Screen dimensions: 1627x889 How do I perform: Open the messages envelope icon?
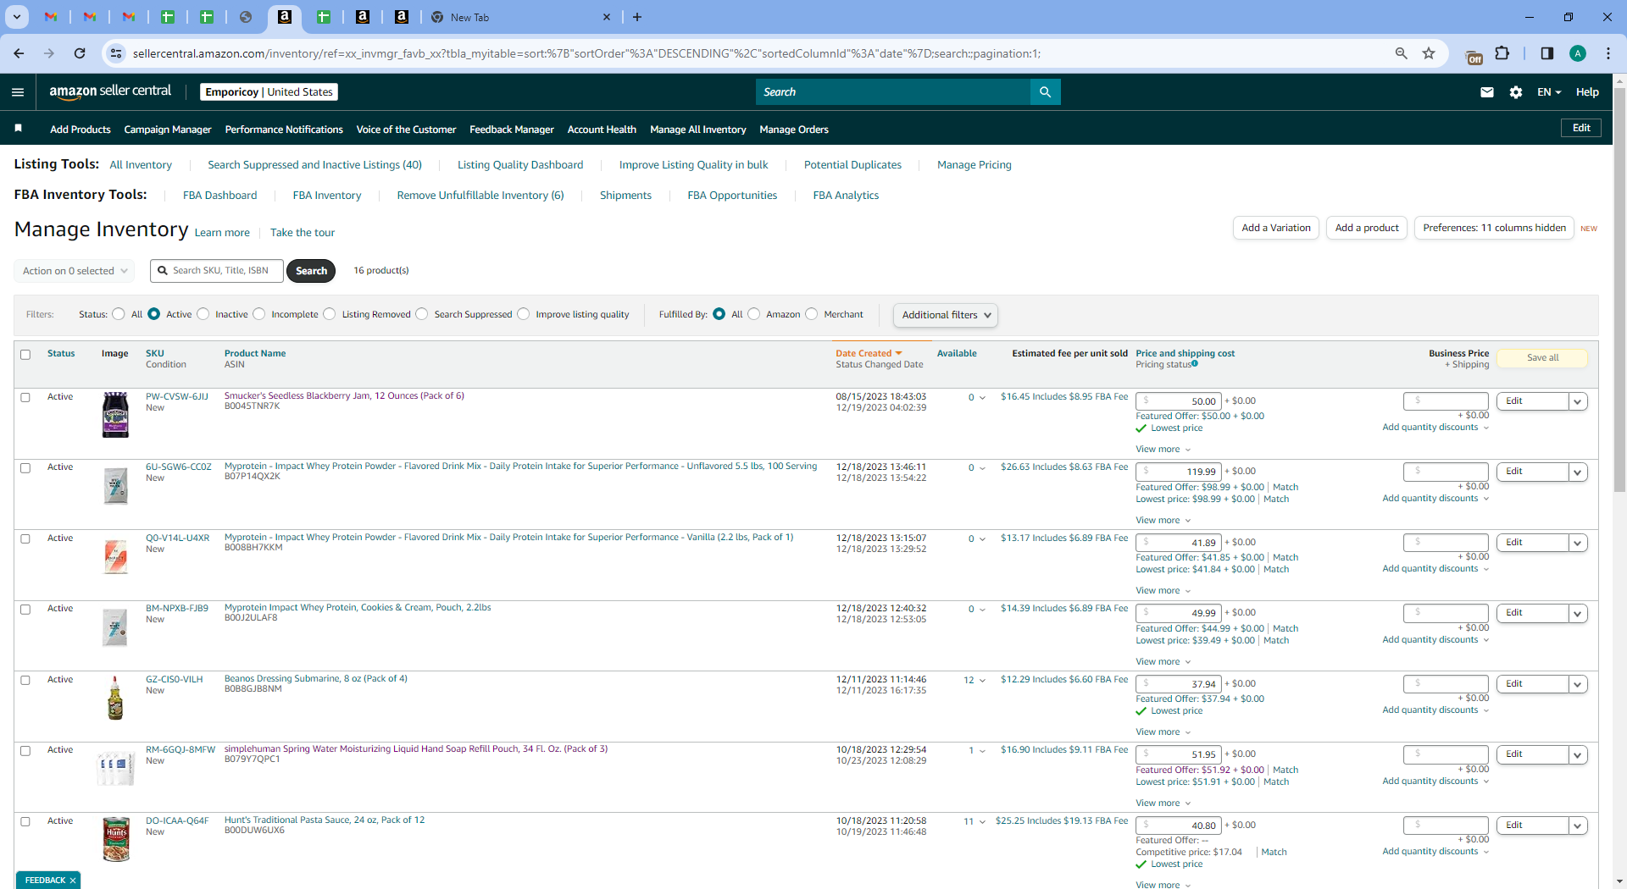click(1486, 92)
